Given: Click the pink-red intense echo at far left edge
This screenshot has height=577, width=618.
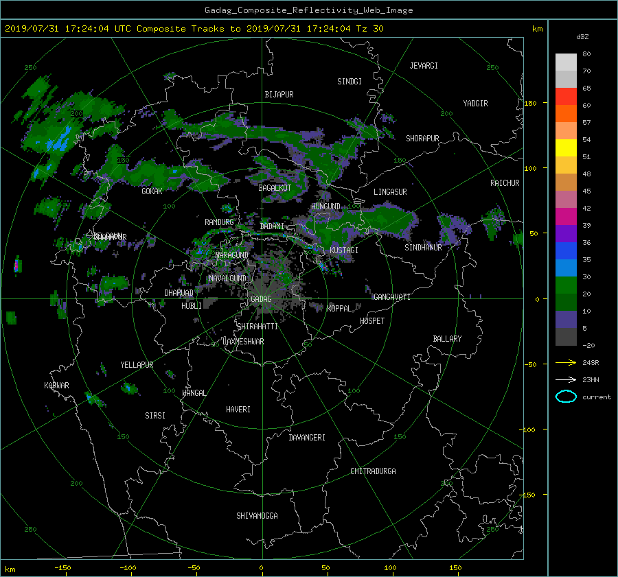Looking at the screenshot, I should [17, 265].
